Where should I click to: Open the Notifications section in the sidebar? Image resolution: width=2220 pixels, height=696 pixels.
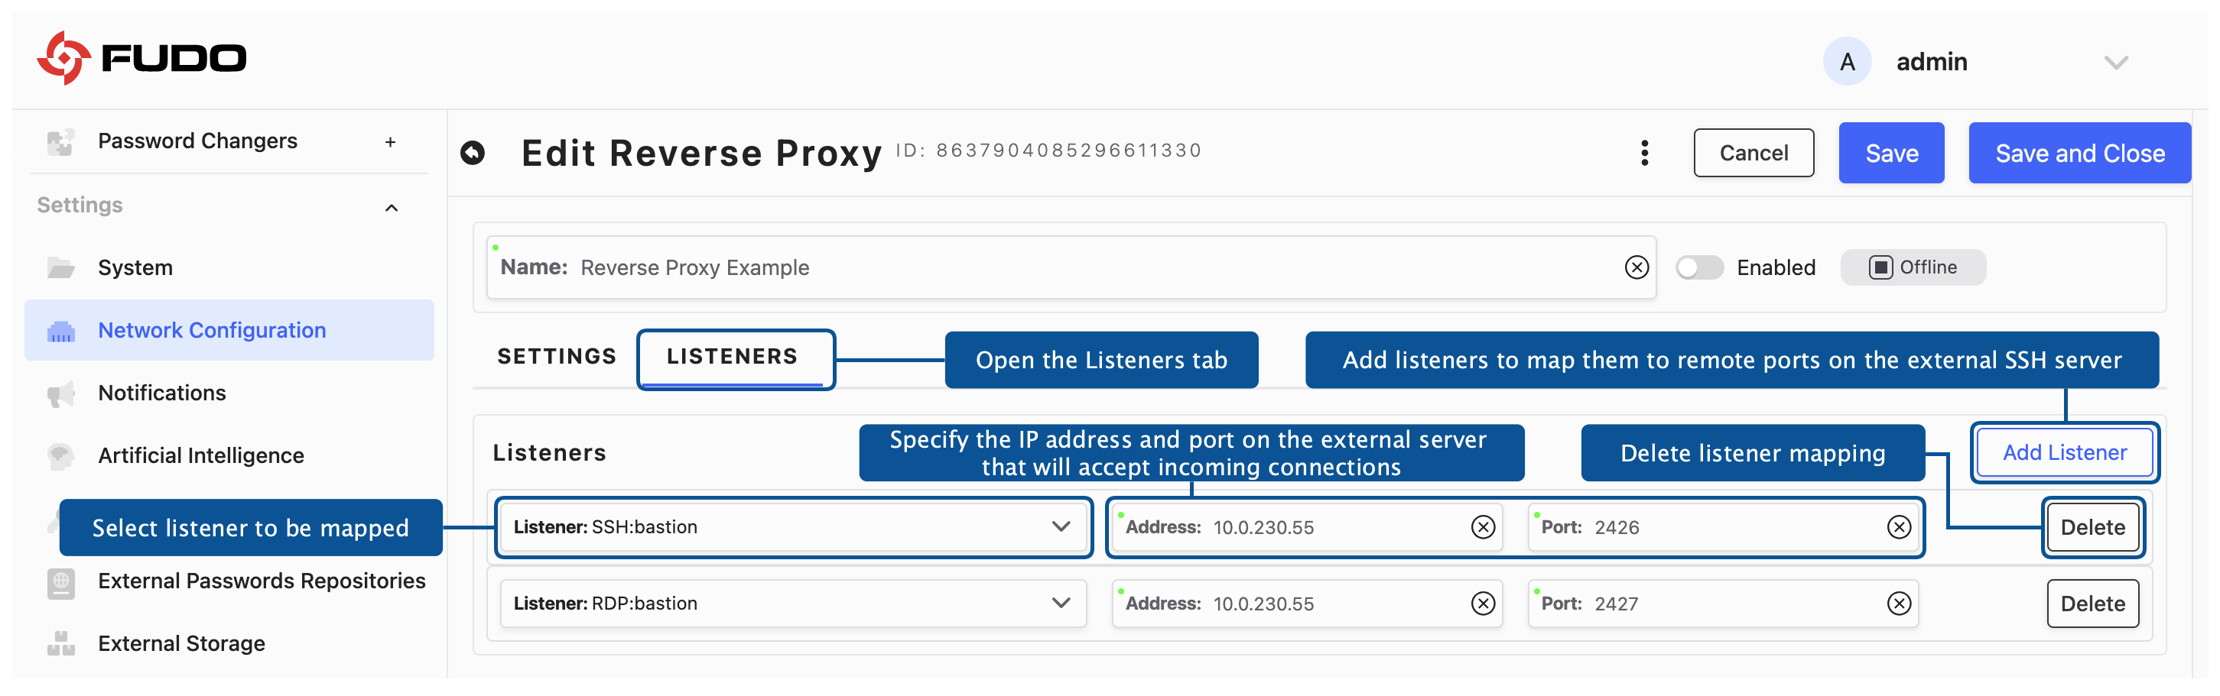162,393
